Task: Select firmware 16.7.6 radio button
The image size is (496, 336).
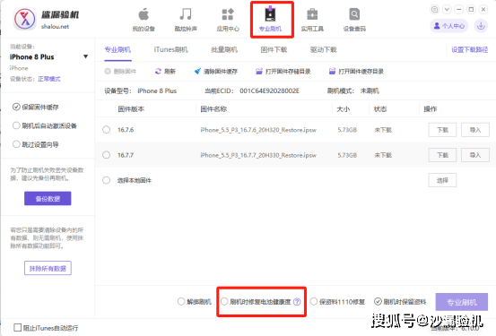Action: 106,130
